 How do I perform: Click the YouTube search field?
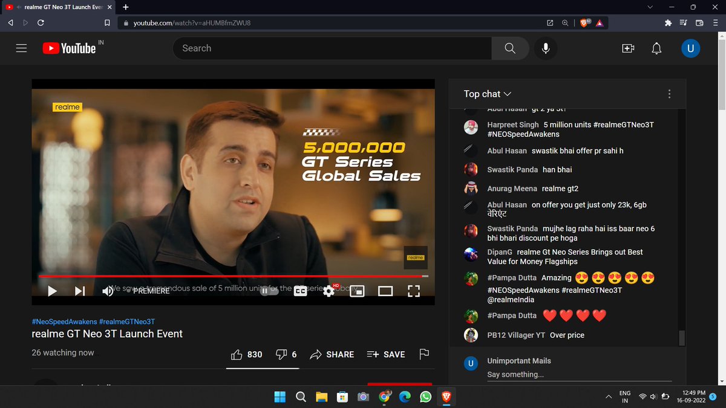(332, 48)
